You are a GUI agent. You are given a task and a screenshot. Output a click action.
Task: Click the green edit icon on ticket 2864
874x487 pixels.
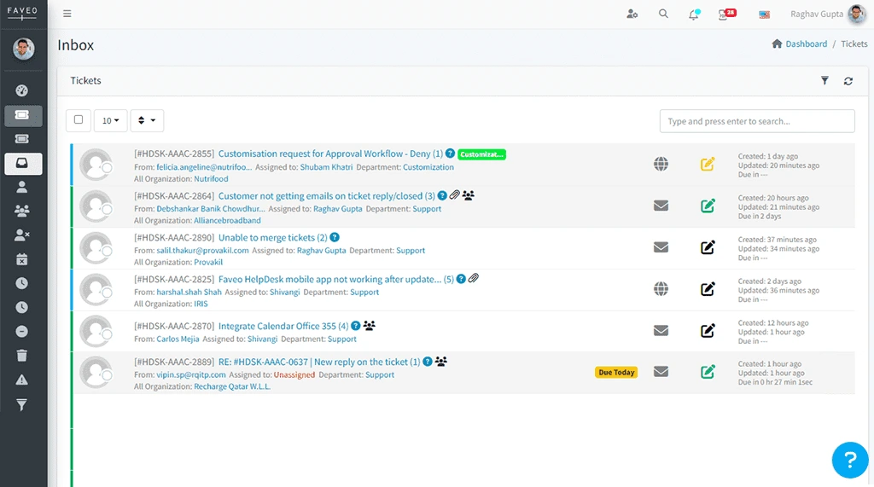[708, 206]
